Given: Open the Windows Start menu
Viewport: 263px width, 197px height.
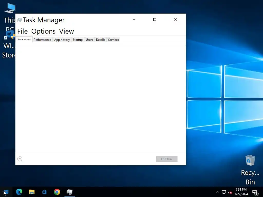Looking at the screenshot, I should pos(6,192).
